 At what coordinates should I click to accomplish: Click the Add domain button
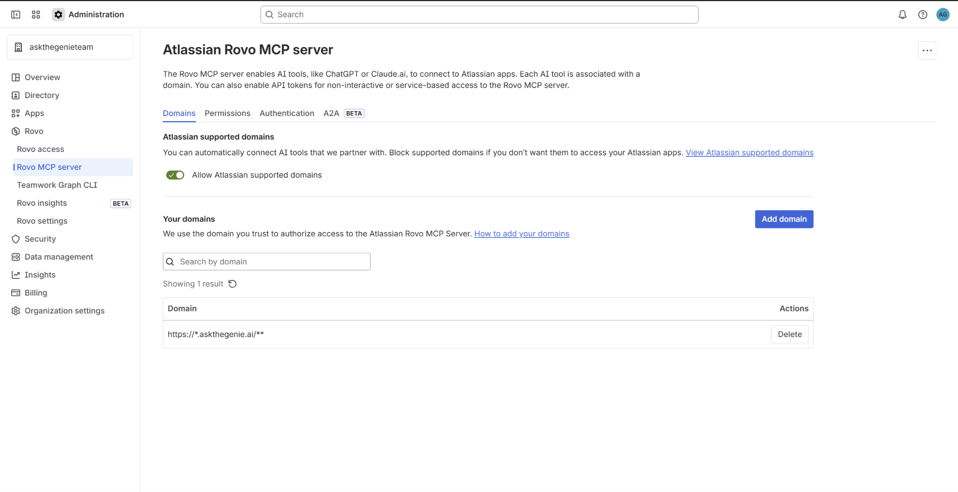[784, 219]
